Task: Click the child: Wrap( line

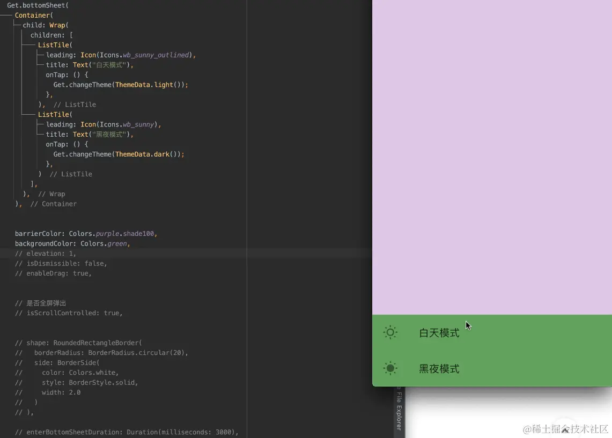Action: (46, 25)
